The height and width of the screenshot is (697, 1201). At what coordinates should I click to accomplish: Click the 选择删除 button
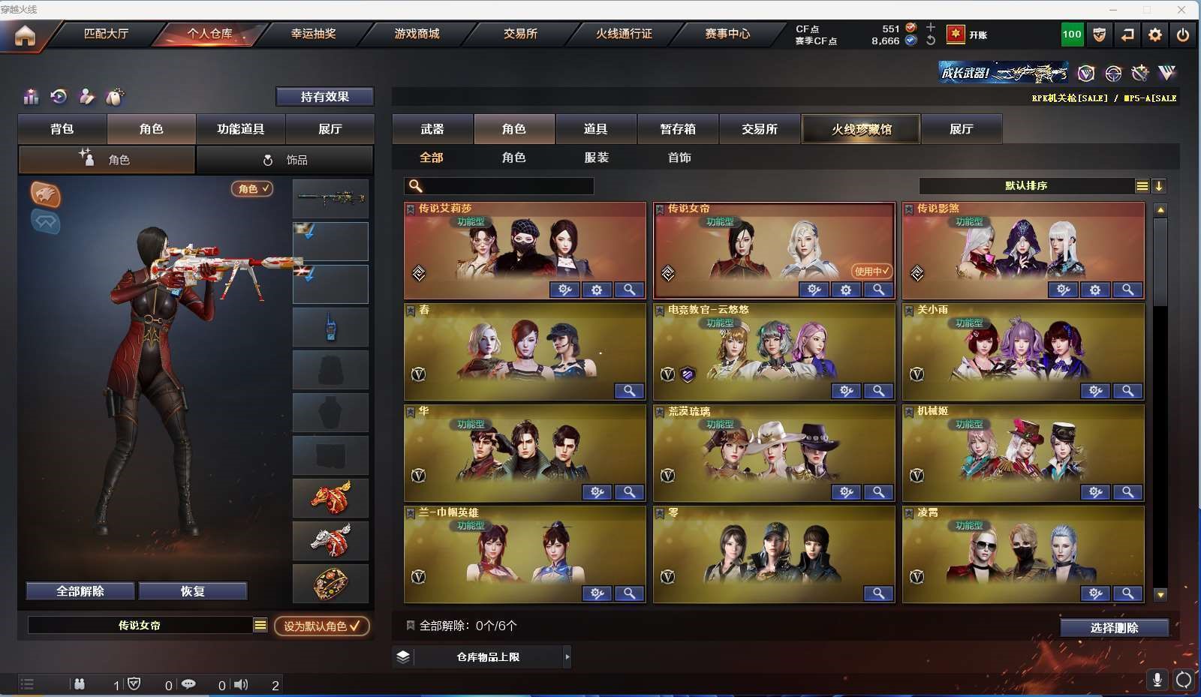point(1114,628)
